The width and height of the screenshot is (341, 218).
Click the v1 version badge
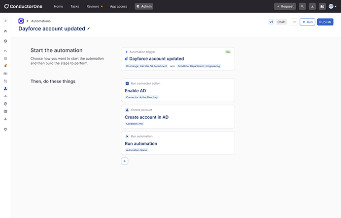tap(271, 22)
